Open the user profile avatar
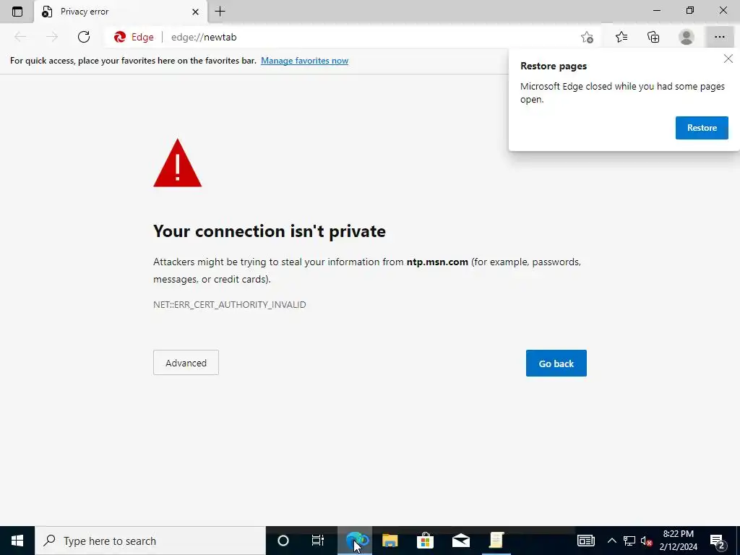 (x=686, y=37)
